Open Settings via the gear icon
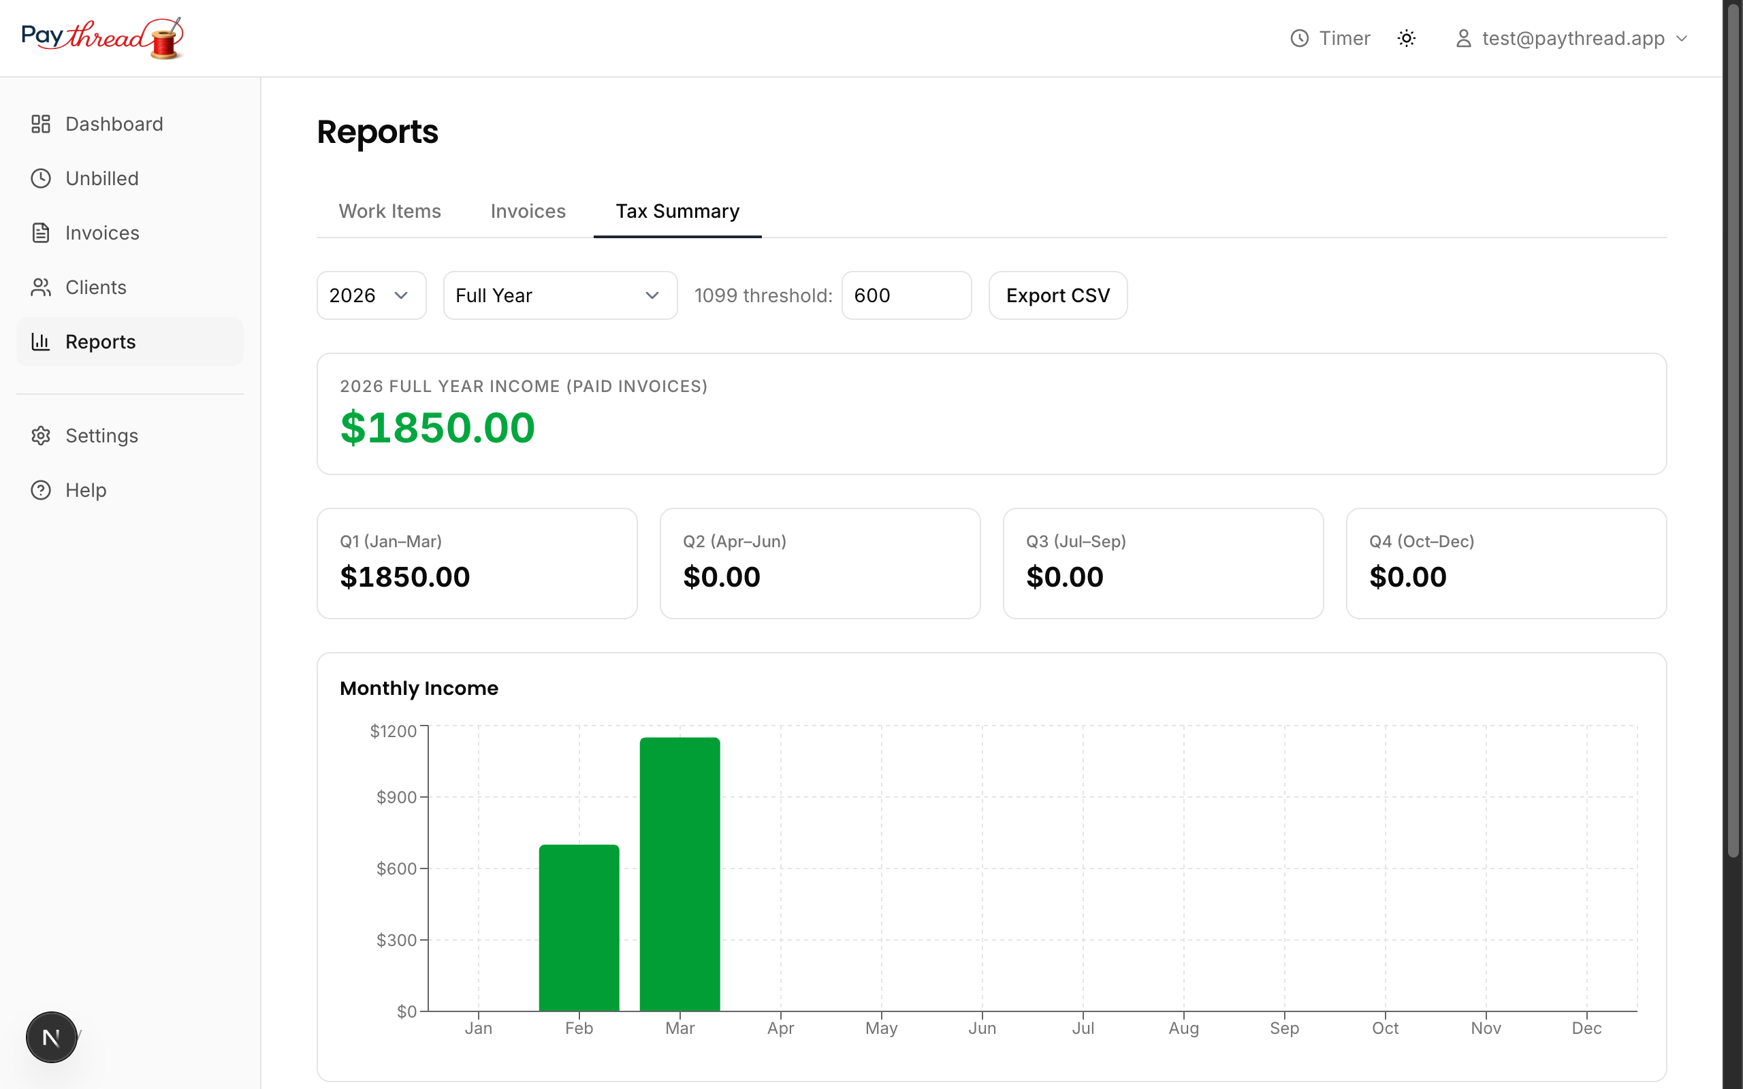 pos(41,435)
